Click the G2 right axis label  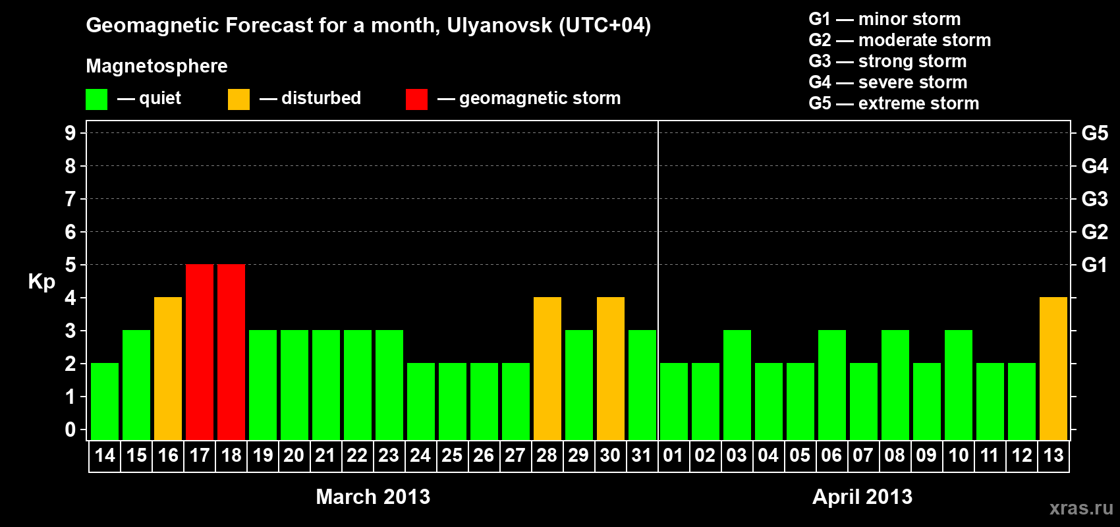[x=1095, y=232]
